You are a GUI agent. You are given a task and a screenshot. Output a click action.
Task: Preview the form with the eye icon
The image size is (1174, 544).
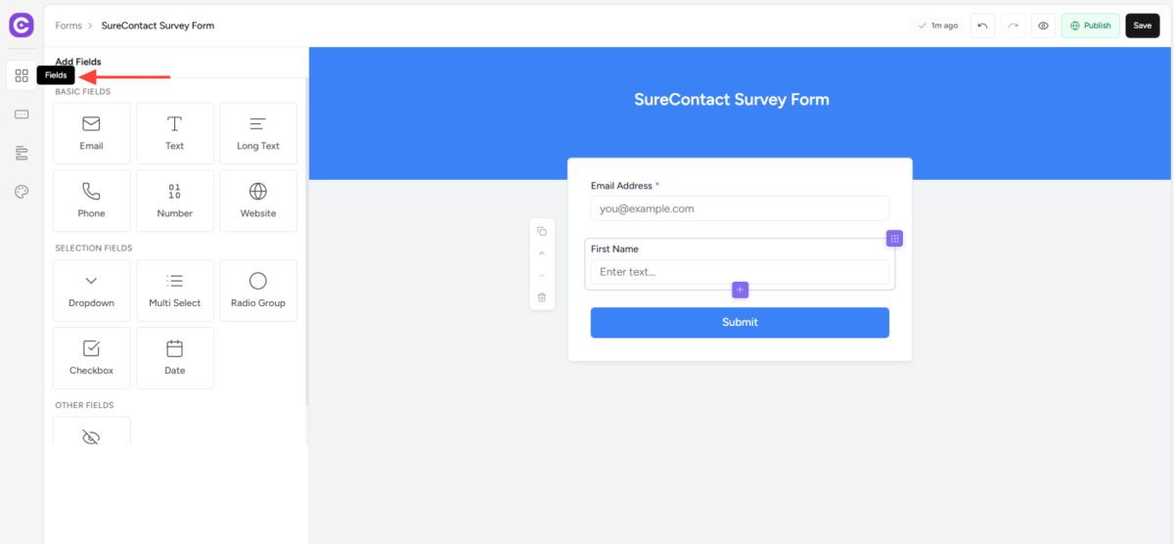click(x=1043, y=25)
